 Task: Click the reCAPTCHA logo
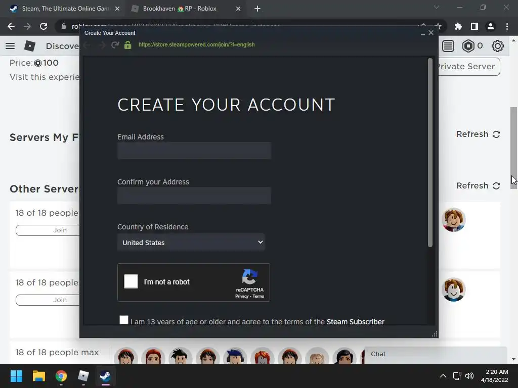tap(250, 276)
